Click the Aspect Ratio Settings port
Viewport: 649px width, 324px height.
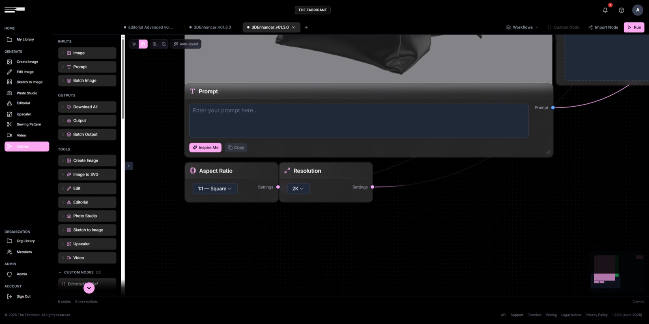coord(278,187)
